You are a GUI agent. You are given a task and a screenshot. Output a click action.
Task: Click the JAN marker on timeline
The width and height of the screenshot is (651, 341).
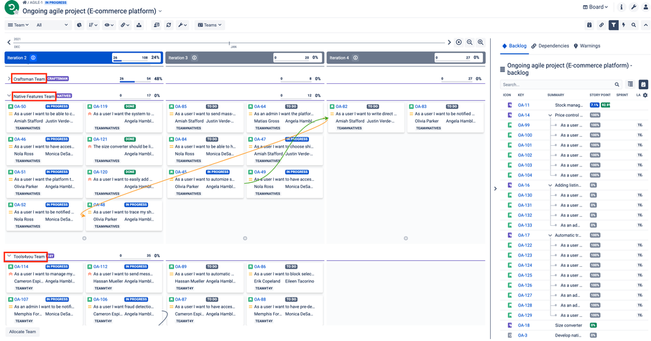pyautogui.click(x=233, y=47)
